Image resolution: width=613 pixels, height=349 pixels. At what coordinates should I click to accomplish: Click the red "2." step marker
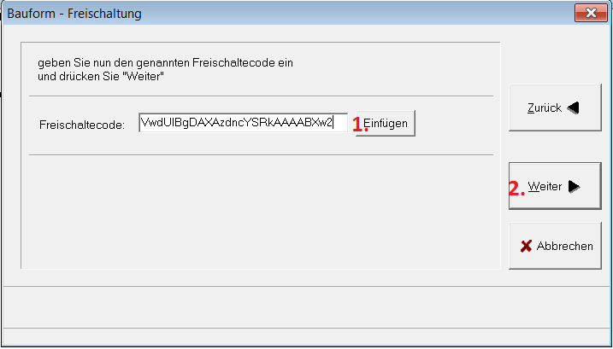click(516, 189)
